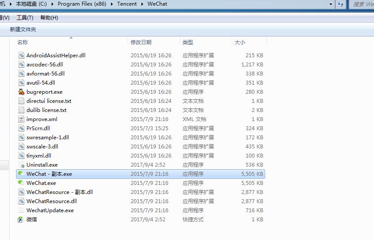
Task: Click the WeChat.exe green chat icon
Action: tap(21, 183)
